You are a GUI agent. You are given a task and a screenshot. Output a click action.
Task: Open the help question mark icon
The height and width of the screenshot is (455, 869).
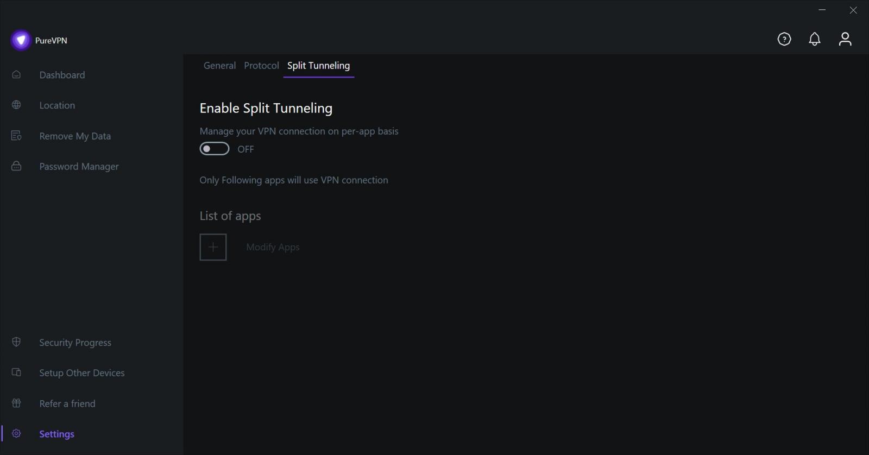tap(784, 39)
